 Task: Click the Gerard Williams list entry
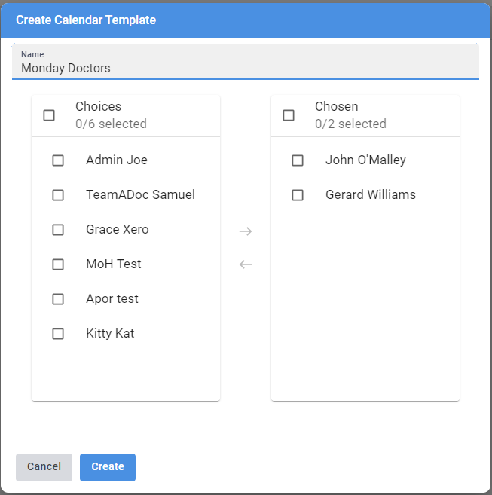pos(370,195)
